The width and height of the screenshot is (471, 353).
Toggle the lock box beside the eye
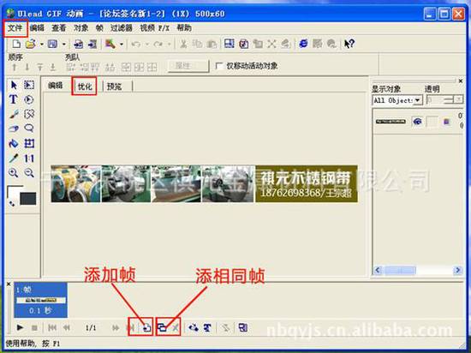[x=432, y=122]
